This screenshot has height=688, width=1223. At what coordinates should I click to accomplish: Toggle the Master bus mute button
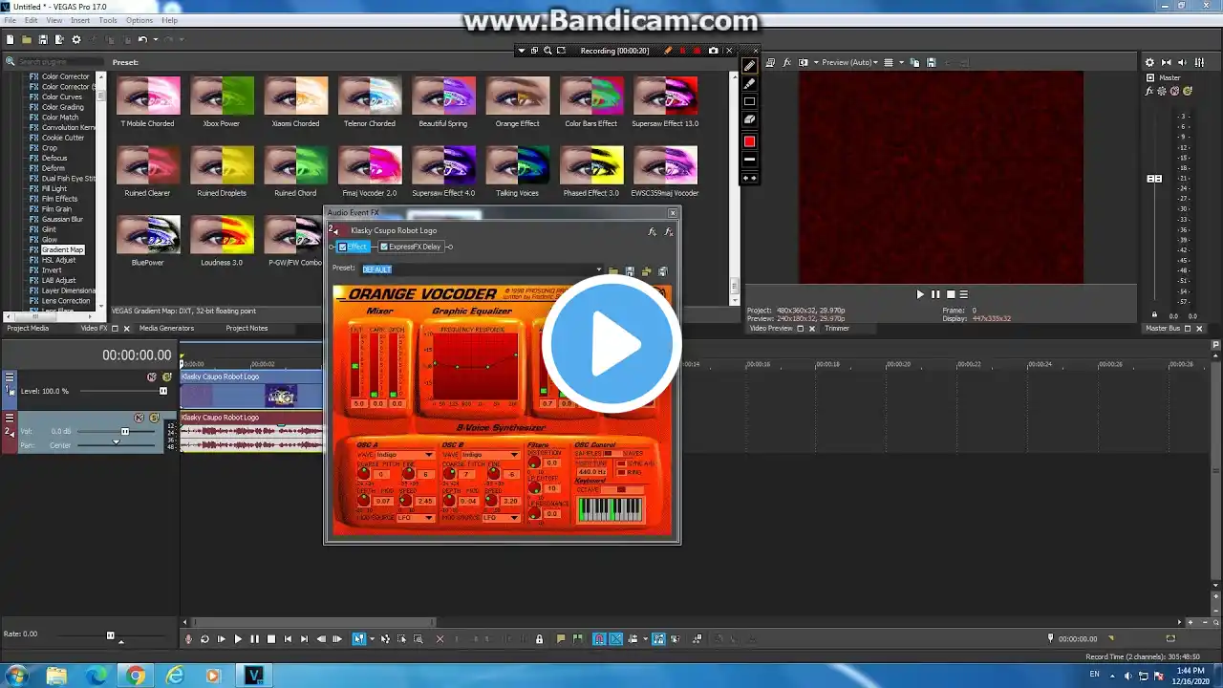[1175, 92]
